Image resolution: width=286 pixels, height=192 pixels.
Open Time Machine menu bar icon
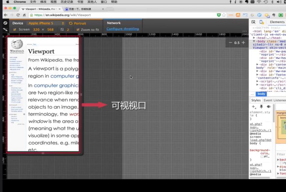[266, 2]
